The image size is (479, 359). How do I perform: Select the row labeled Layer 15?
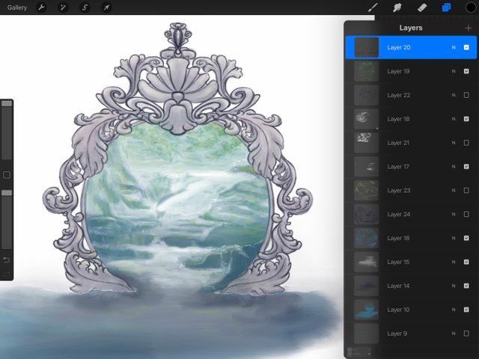pos(411,262)
